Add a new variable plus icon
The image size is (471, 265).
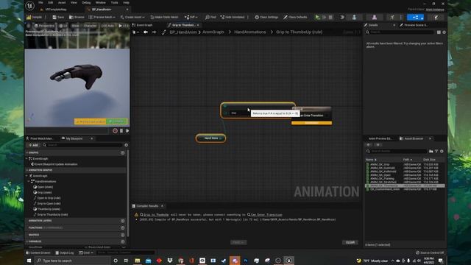click(123, 241)
